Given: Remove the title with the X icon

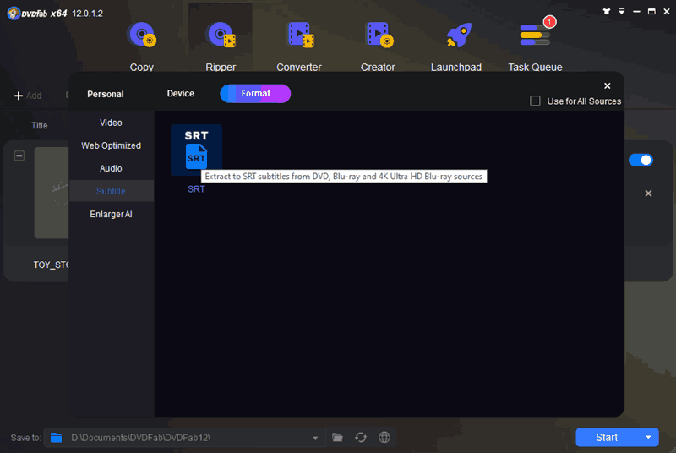Looking at the screenshot, I should tap(648, 193).
